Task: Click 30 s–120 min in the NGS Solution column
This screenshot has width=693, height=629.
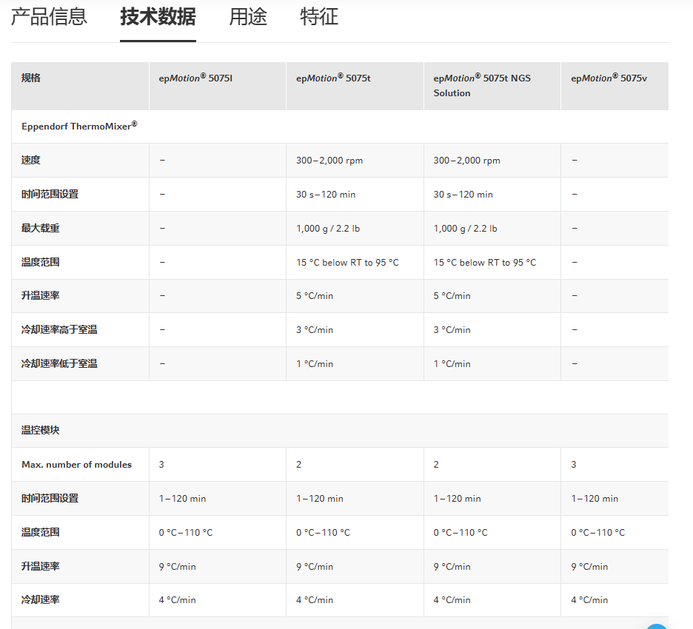Action: (463, 195)
